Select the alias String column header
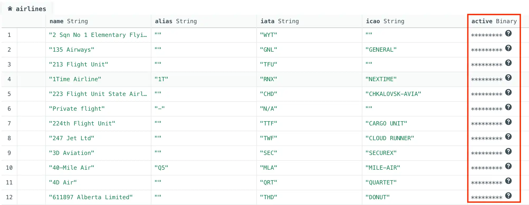 pos(176,21)
